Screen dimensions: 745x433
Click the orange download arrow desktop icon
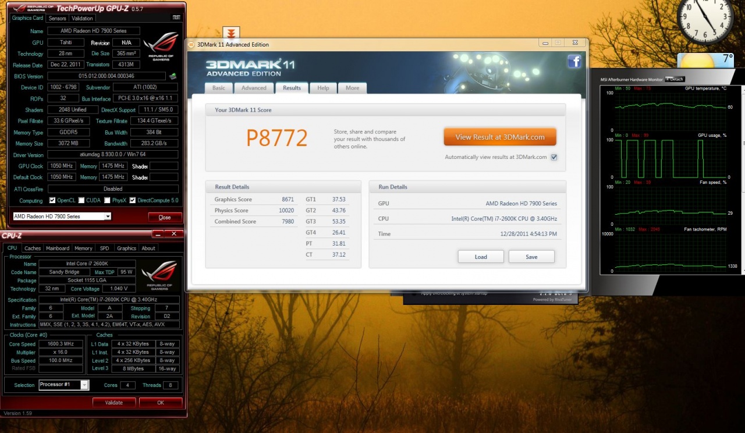(x=231, y=33)
